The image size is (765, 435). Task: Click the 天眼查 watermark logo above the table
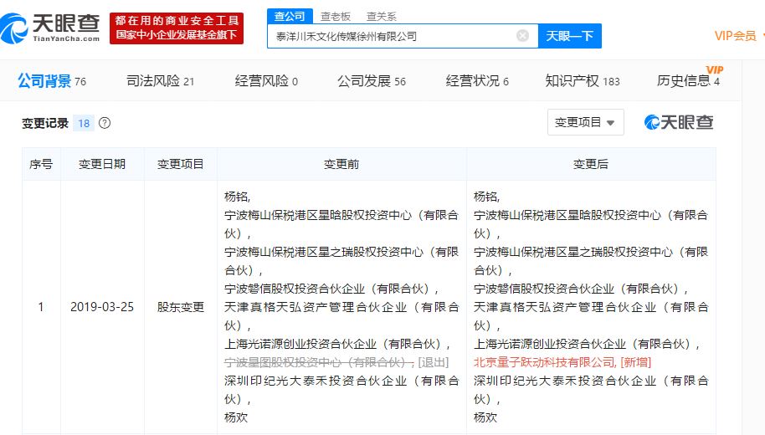pyautogui.click(x=679, y=122)
